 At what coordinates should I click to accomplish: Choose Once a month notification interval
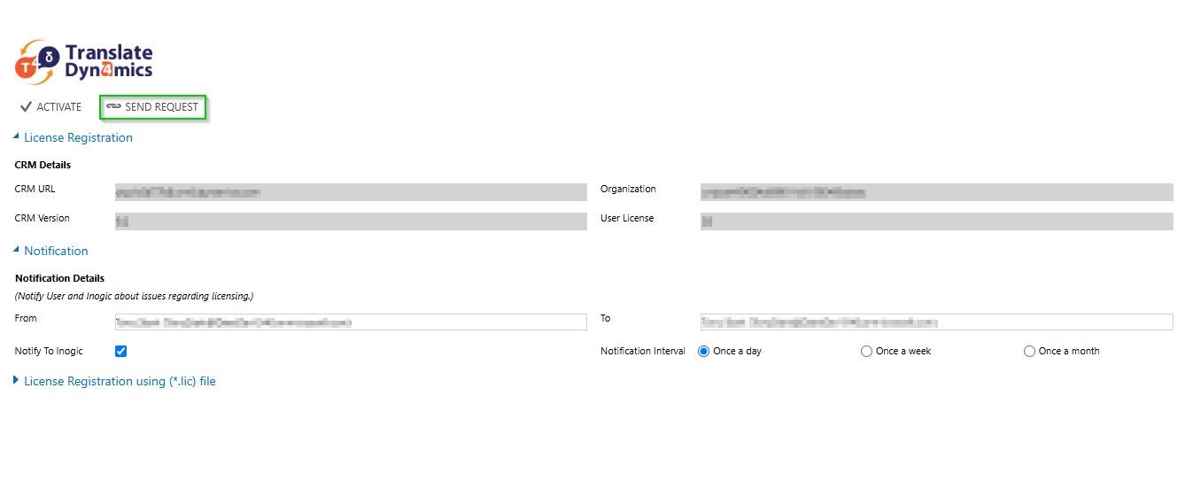click(1029, 351)
